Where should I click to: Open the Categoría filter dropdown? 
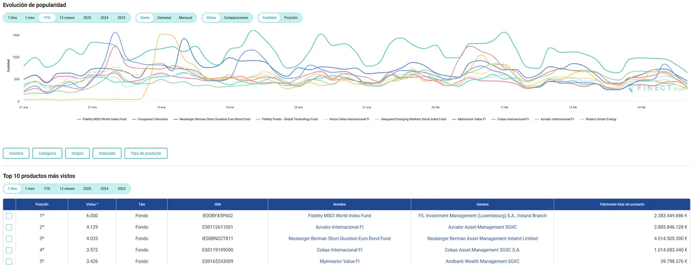[48, 153]
